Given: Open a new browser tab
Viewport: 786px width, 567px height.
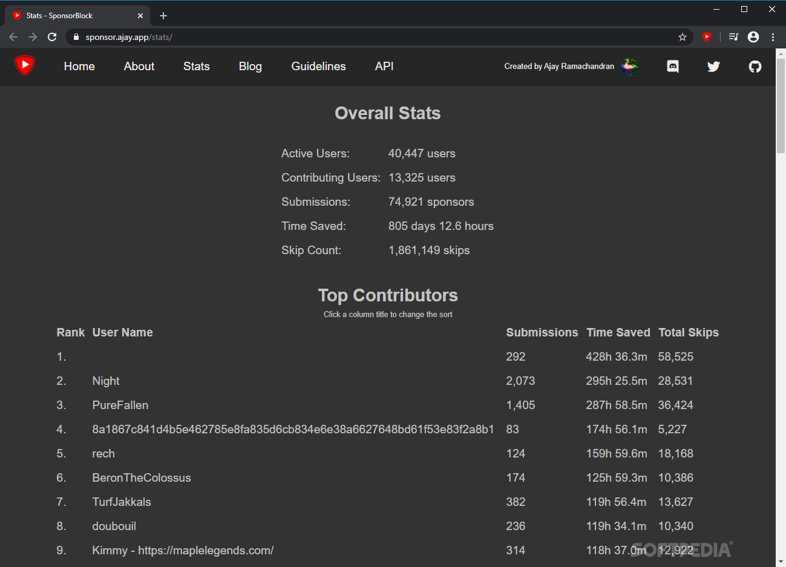Looking at the screenshot, I should [x=163, y=16].
